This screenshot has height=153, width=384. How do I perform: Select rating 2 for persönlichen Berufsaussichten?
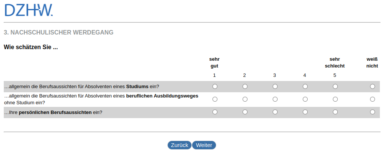tap(245, 112)
